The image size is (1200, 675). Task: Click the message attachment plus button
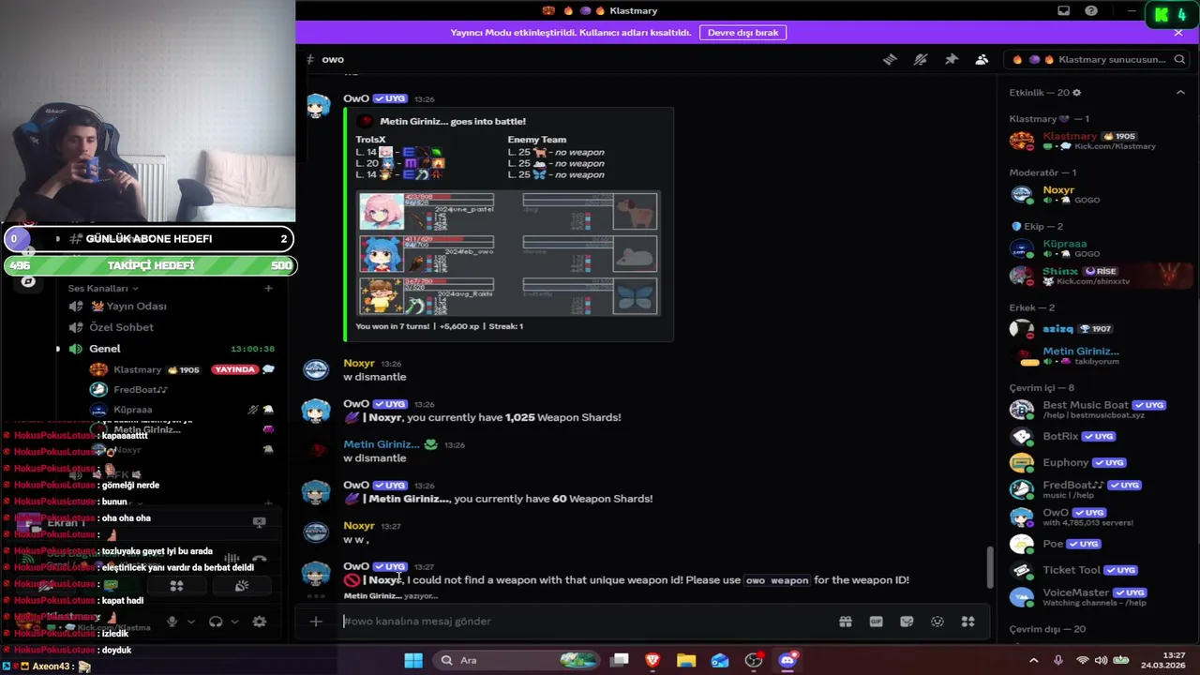tap(316, 621)
